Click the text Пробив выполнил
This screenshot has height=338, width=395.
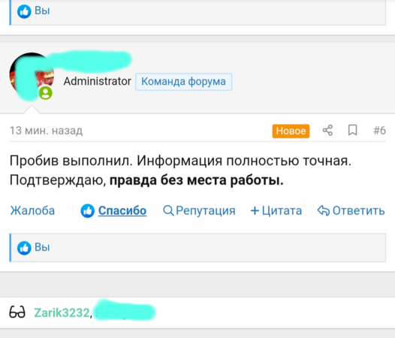pos(71,161)
